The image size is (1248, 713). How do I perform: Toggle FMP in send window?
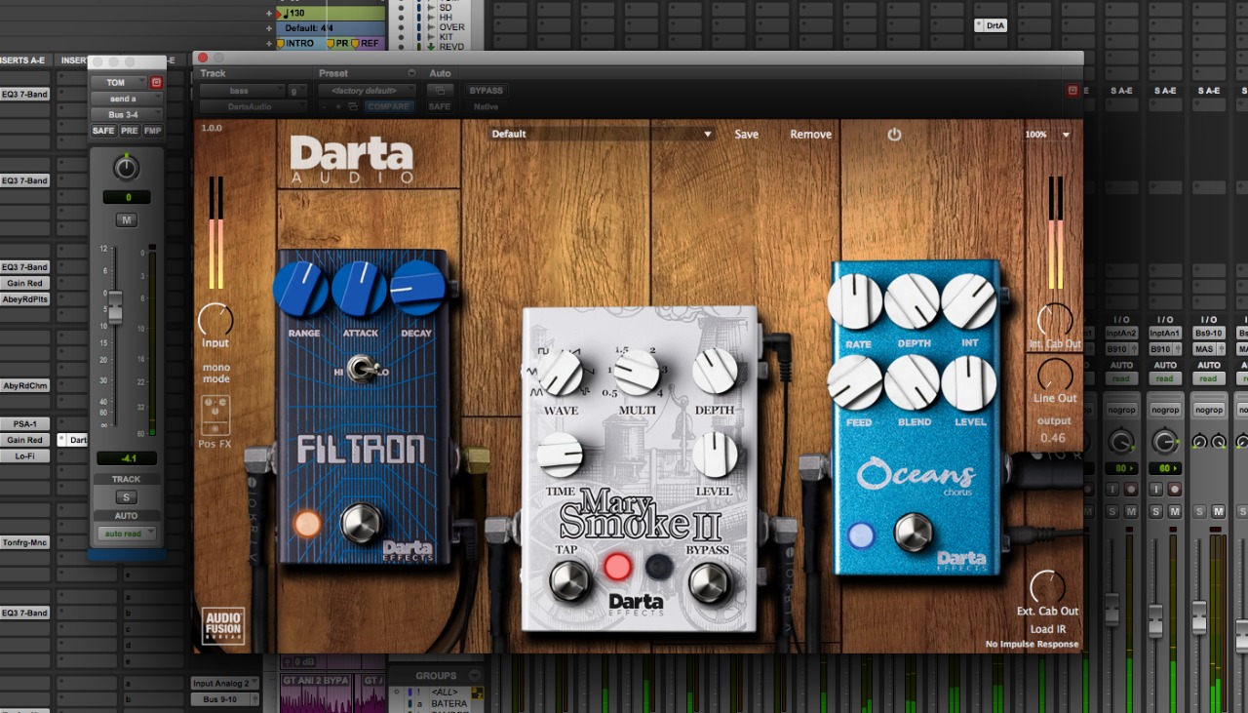(153, 131)
